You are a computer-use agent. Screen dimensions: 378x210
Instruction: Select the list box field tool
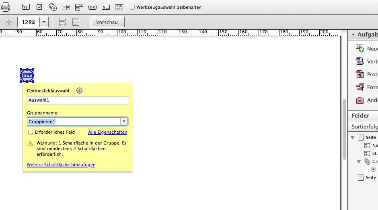[x=66, y=7]
